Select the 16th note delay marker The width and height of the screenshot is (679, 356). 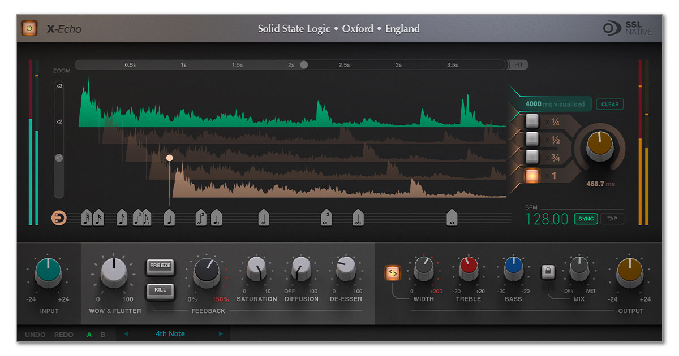pyautogui.click(x=98, y=218)
